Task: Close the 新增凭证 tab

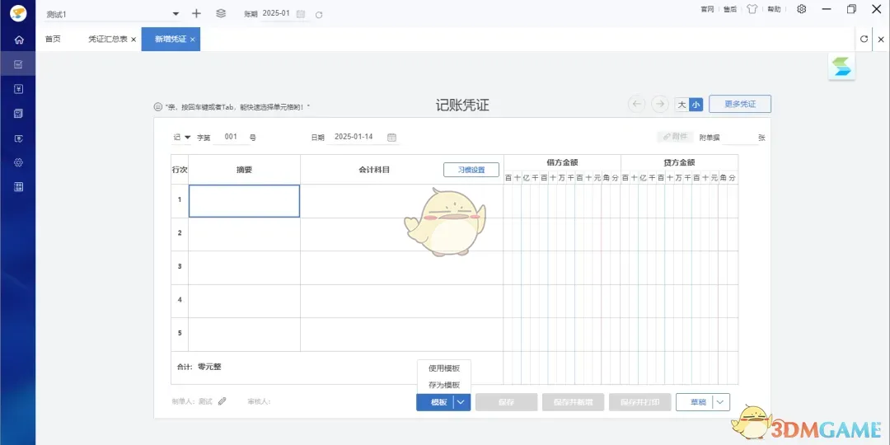Action: (192, 40)
